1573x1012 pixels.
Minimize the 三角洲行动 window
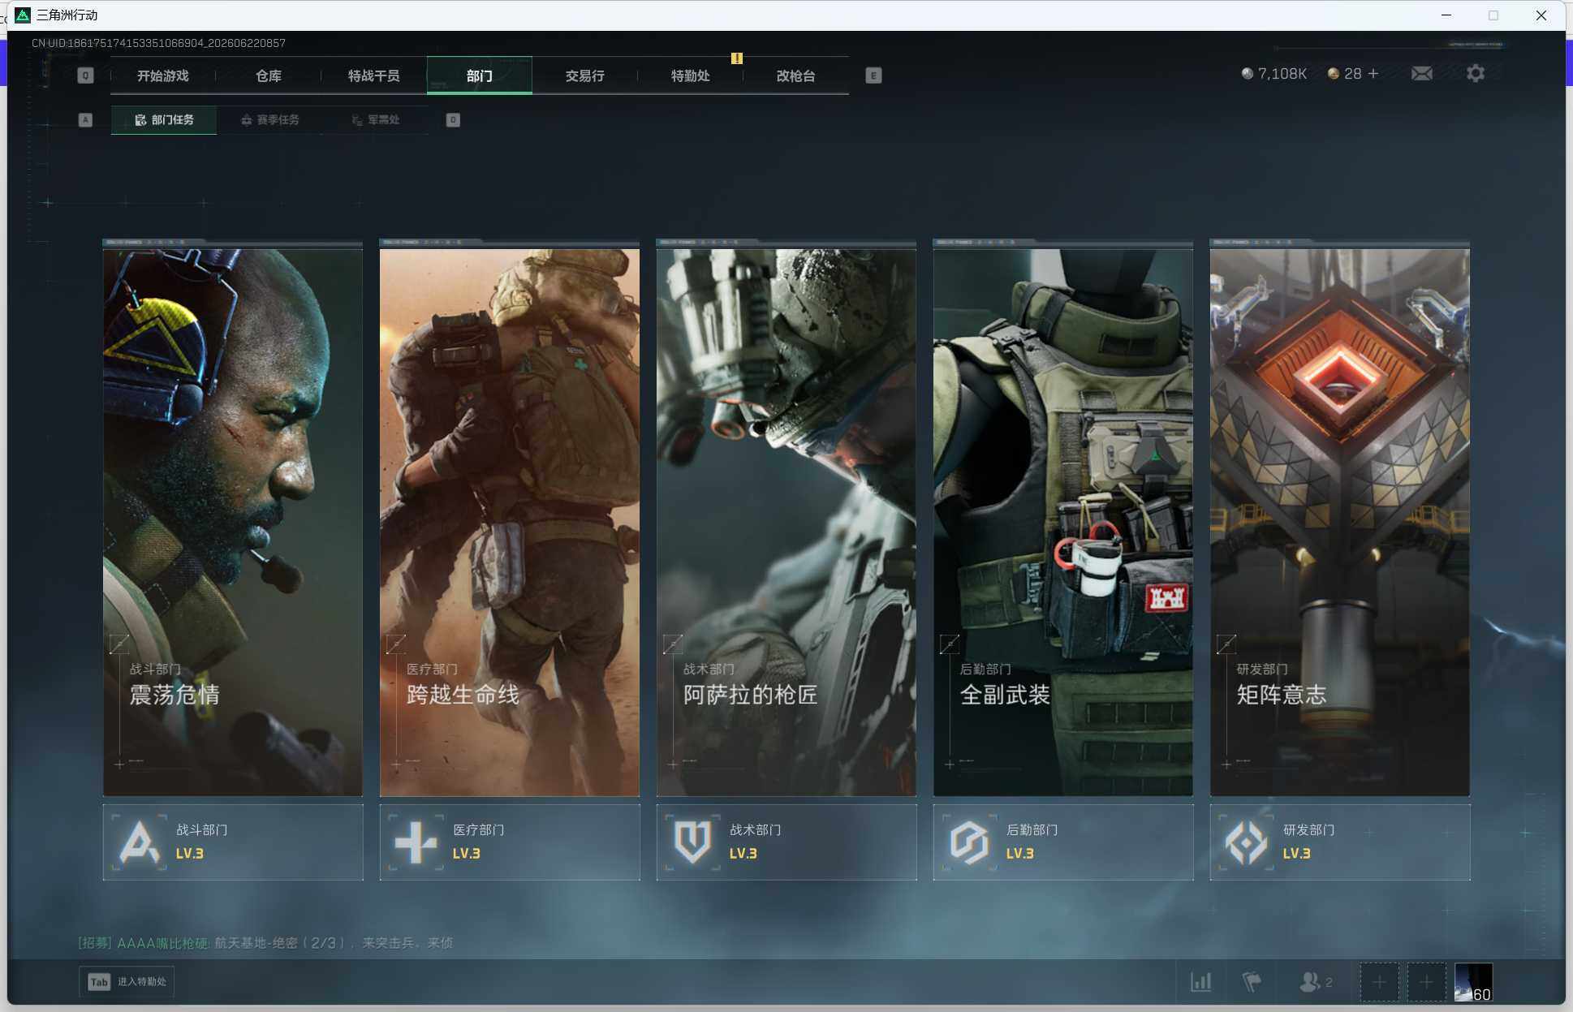click(1446, 15)
